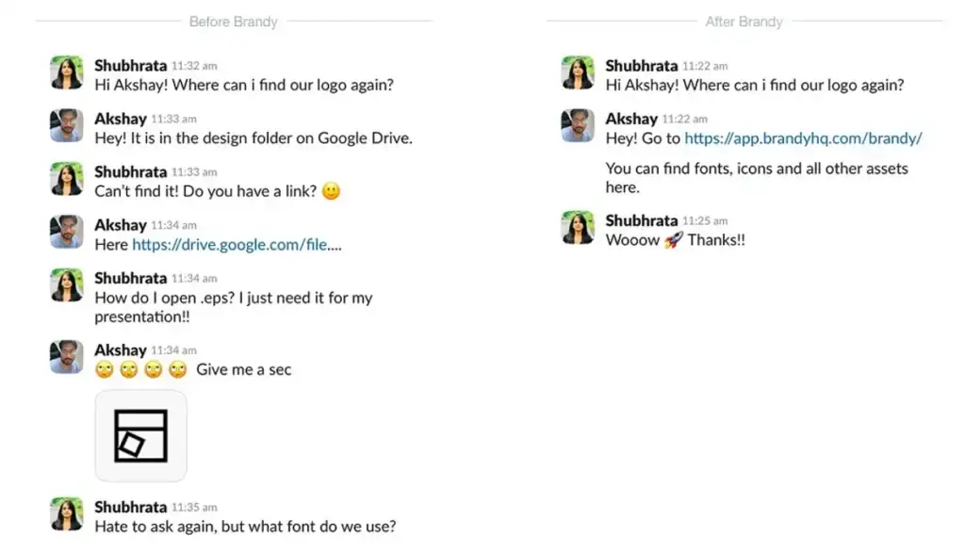The image size is (965, 551).
Task: Click the smiley emoji after 'Do you have a link?'
Action: [331, 191]
